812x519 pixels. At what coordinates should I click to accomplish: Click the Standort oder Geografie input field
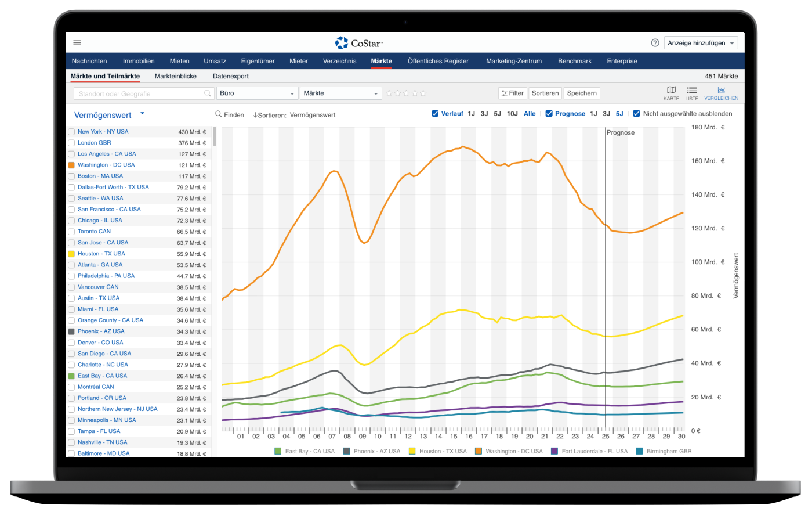point(139,93)
